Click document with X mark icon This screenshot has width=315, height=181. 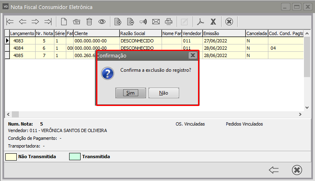[118, 22]
